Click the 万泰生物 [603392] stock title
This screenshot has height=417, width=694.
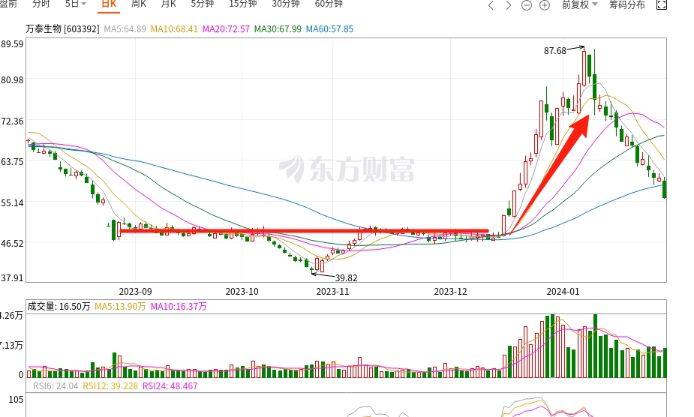coord(62,28)
